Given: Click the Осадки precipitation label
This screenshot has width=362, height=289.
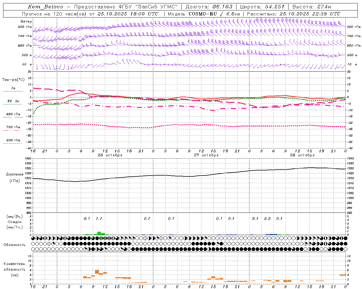Looking at the screenshot, I should coord(15,222).
